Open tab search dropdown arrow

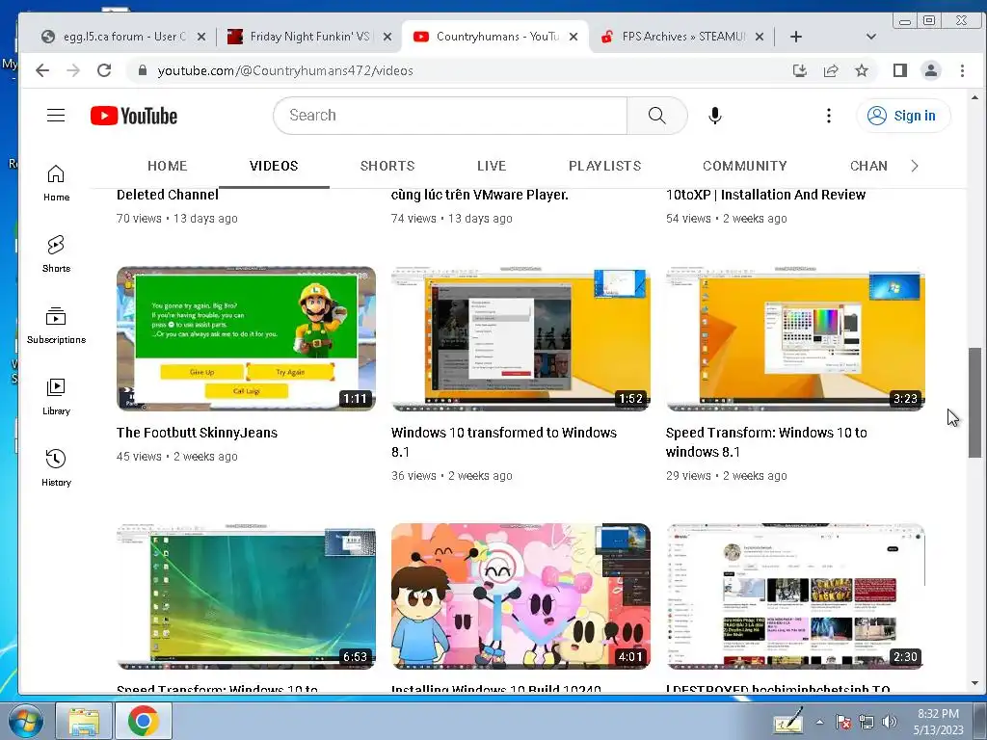click(871, 37)
